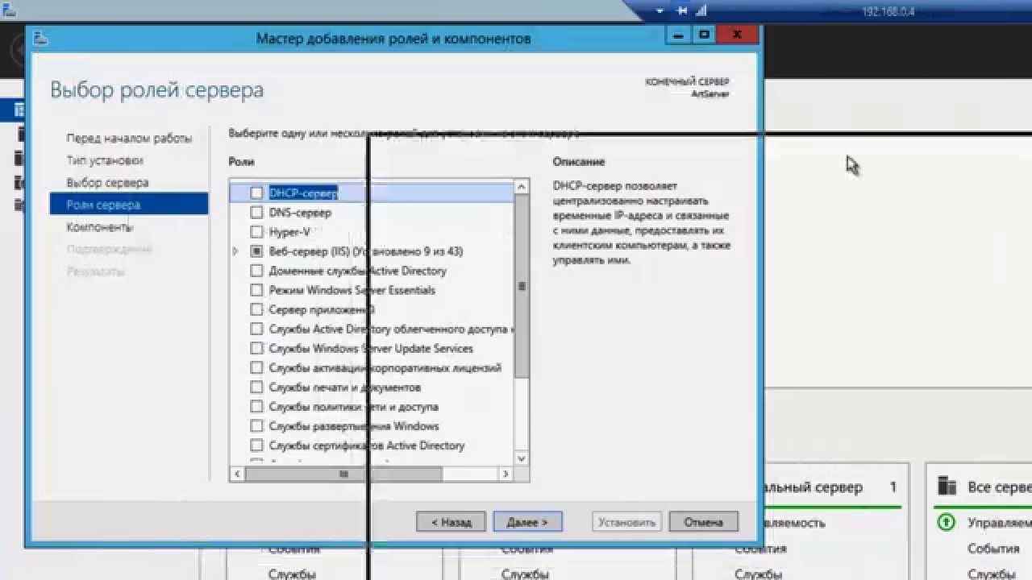1032x580 pixels.
Task: Cancel the wizard with Отмена
Action: (x=703, y=522)
